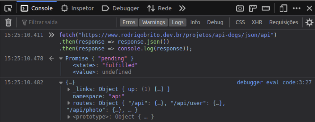Switch to the Inspetor tab
Image resolution: width=315 pixels, height=122 pixels.
[x=77, y=9]
